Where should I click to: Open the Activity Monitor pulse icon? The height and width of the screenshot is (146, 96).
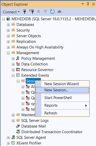59,12
